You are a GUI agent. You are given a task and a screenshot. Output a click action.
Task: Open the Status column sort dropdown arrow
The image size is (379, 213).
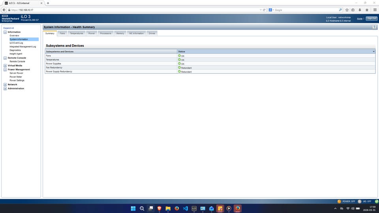[373, 52]
